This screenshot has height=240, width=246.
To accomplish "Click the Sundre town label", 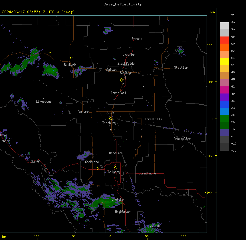I will (x=83, y=111).
